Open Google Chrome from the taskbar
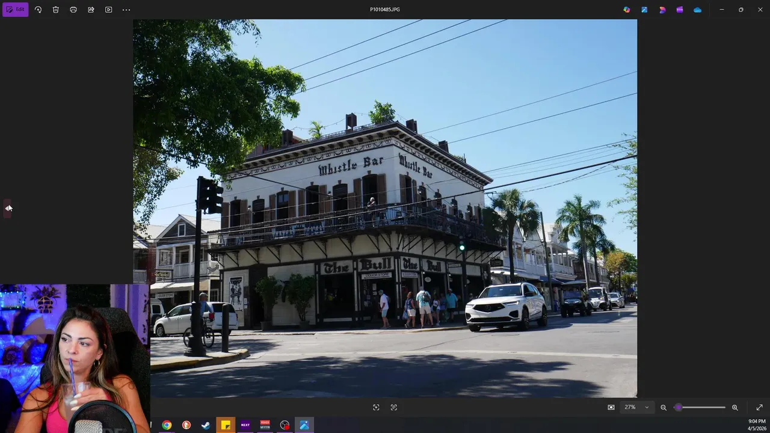The height and width of the screenshot is (433, 770). 167,425
